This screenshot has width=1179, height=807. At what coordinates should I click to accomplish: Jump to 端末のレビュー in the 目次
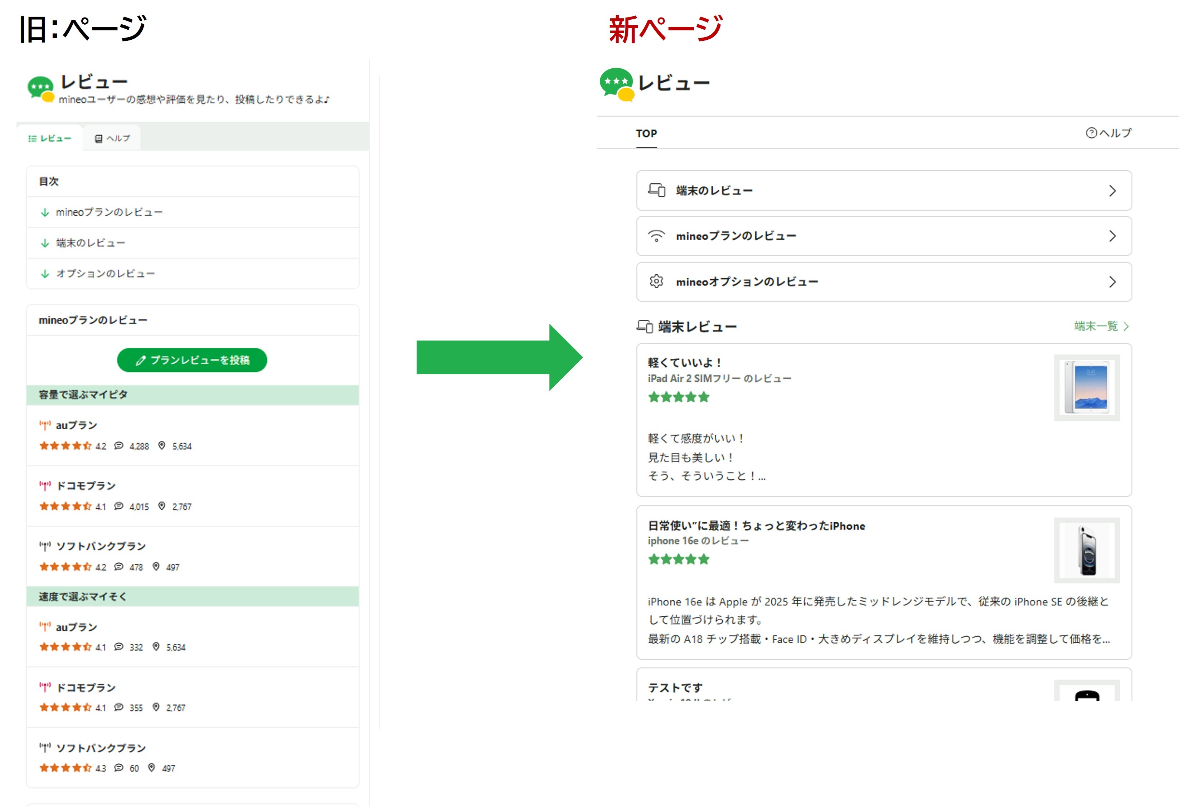90,243
